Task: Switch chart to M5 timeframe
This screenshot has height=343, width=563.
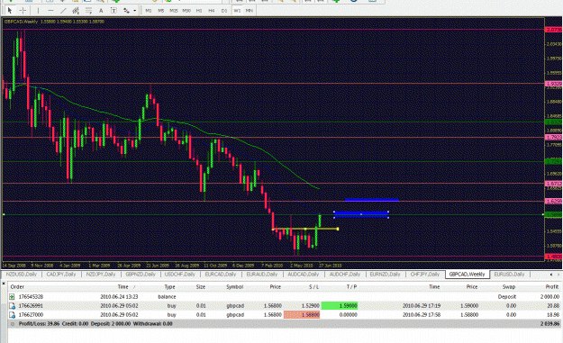Action: 161,11
